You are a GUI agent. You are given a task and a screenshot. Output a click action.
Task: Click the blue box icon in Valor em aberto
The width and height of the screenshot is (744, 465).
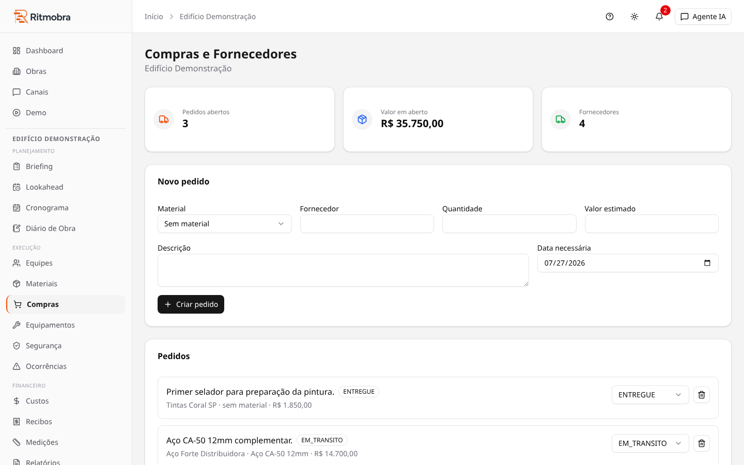362,119
